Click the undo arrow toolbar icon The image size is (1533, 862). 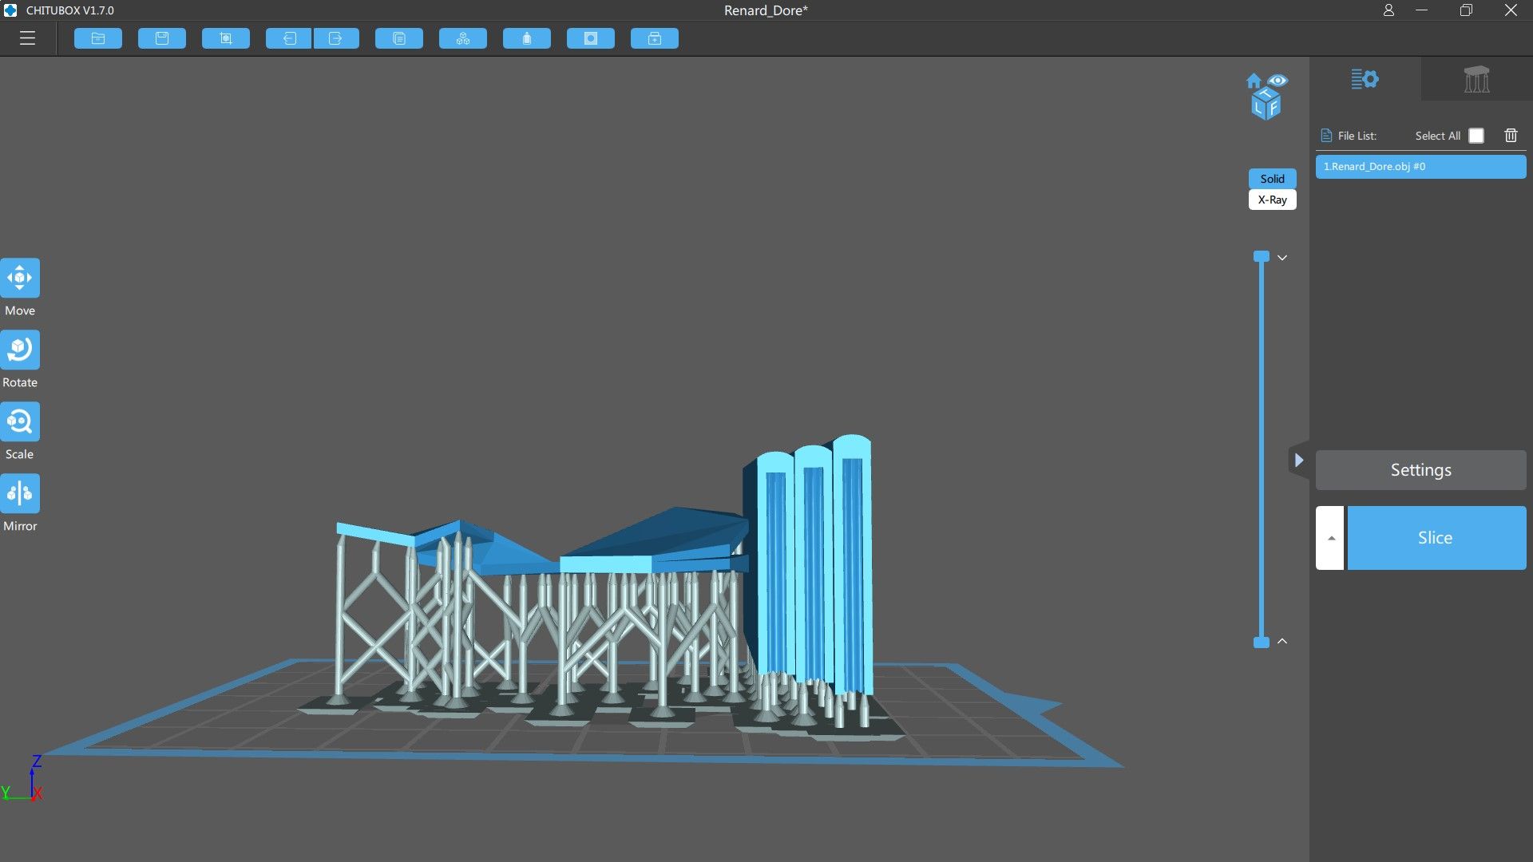(x=288, y=38)
